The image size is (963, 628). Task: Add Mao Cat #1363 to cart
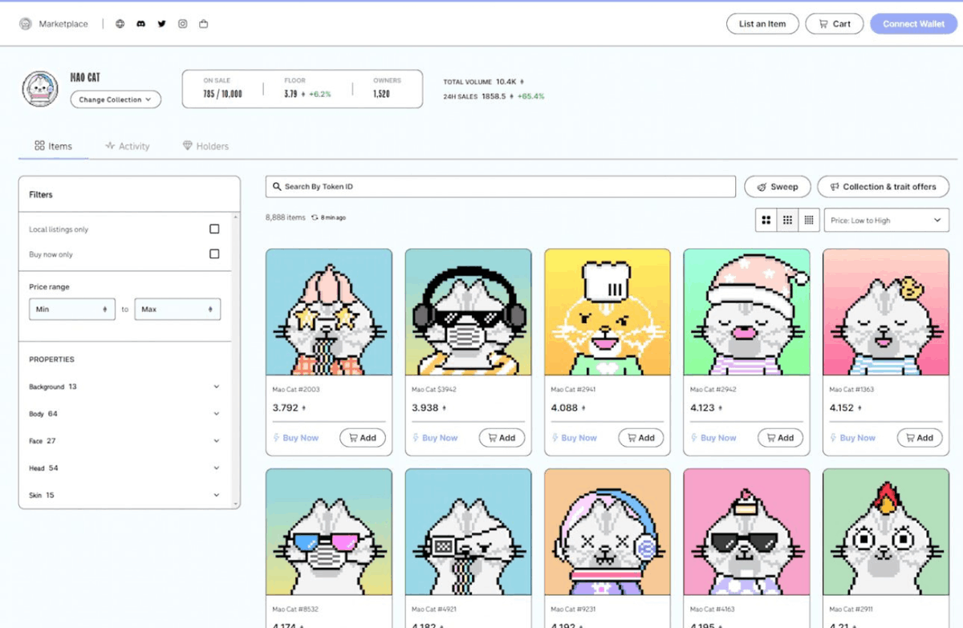click(920, 438)
